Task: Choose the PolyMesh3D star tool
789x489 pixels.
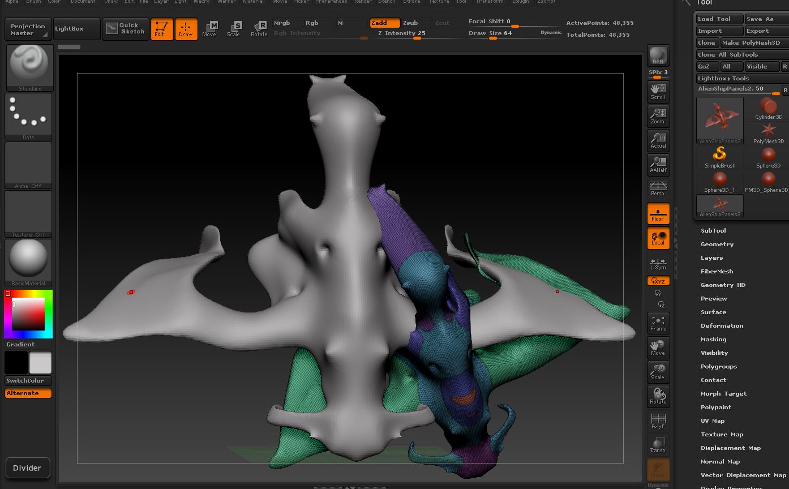Action: tap(768, 133)
